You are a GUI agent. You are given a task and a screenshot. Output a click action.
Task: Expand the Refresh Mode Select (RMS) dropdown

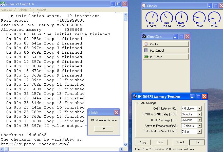pos(199,131)
